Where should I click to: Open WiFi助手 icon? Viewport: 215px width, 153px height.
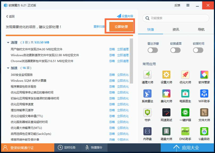pos(204,93)
